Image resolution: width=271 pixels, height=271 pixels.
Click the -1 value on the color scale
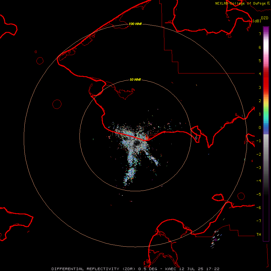point(259,141)
